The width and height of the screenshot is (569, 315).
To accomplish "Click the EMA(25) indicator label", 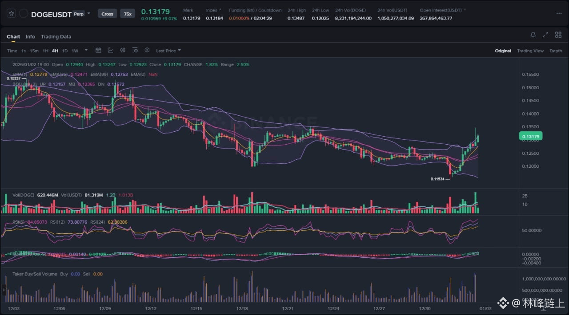I will point(59,74).
